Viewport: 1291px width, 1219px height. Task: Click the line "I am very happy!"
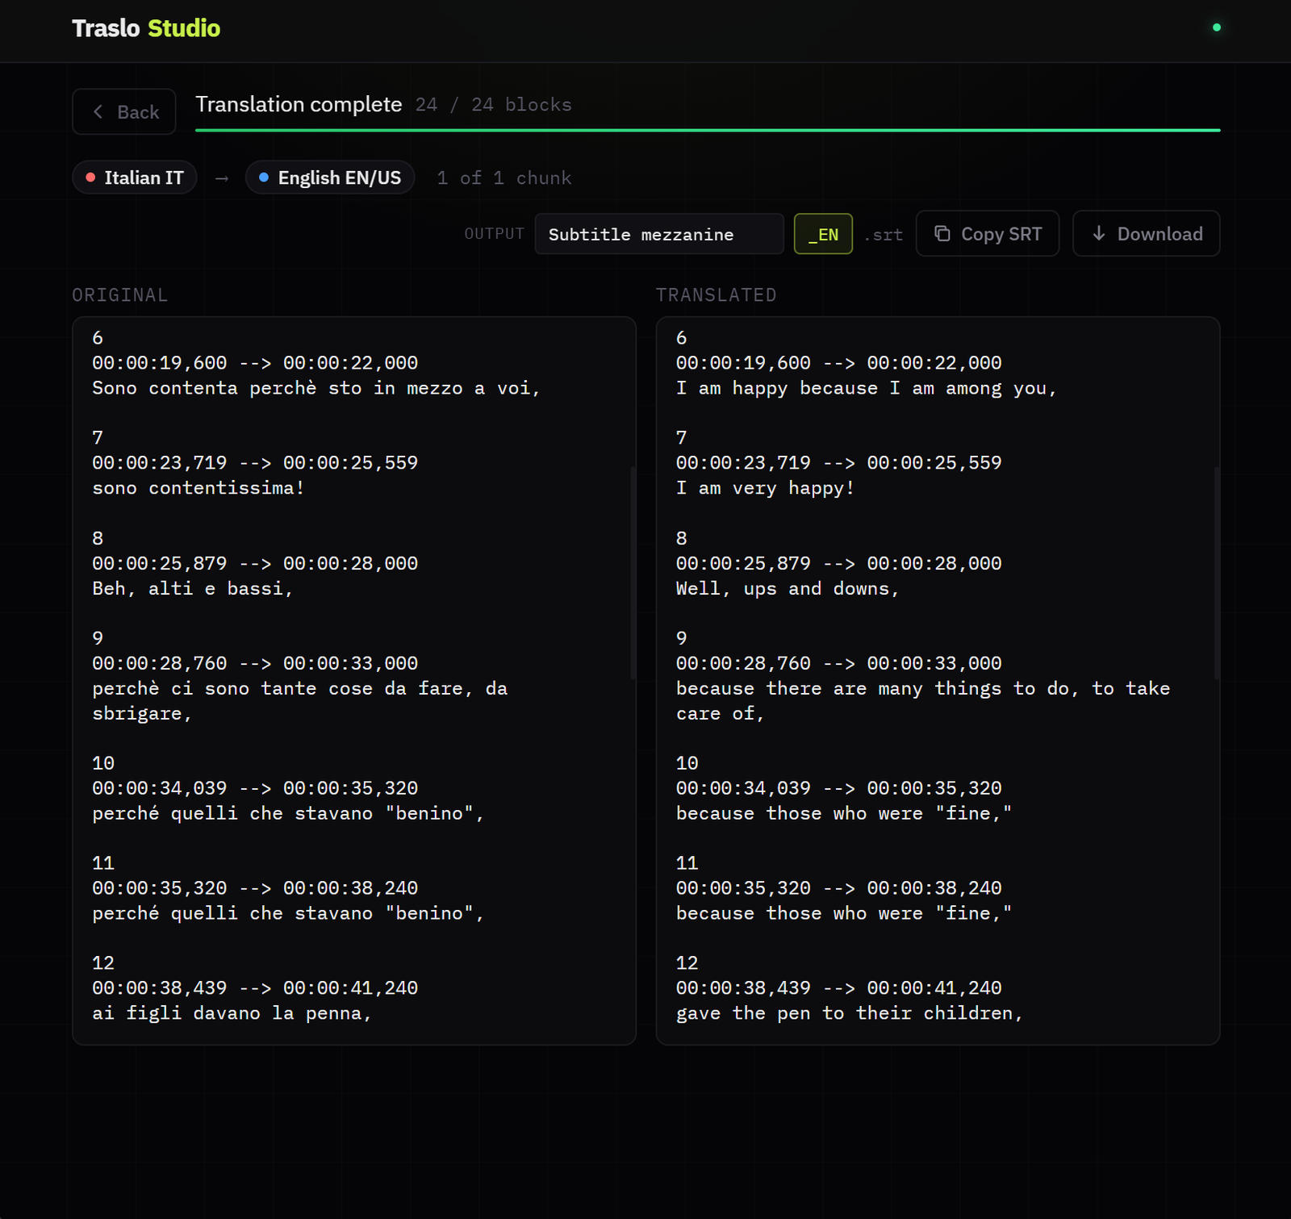(765, 488)
